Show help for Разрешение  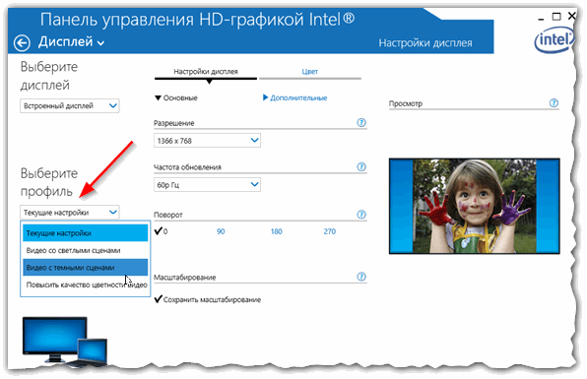tap(361, 123)
